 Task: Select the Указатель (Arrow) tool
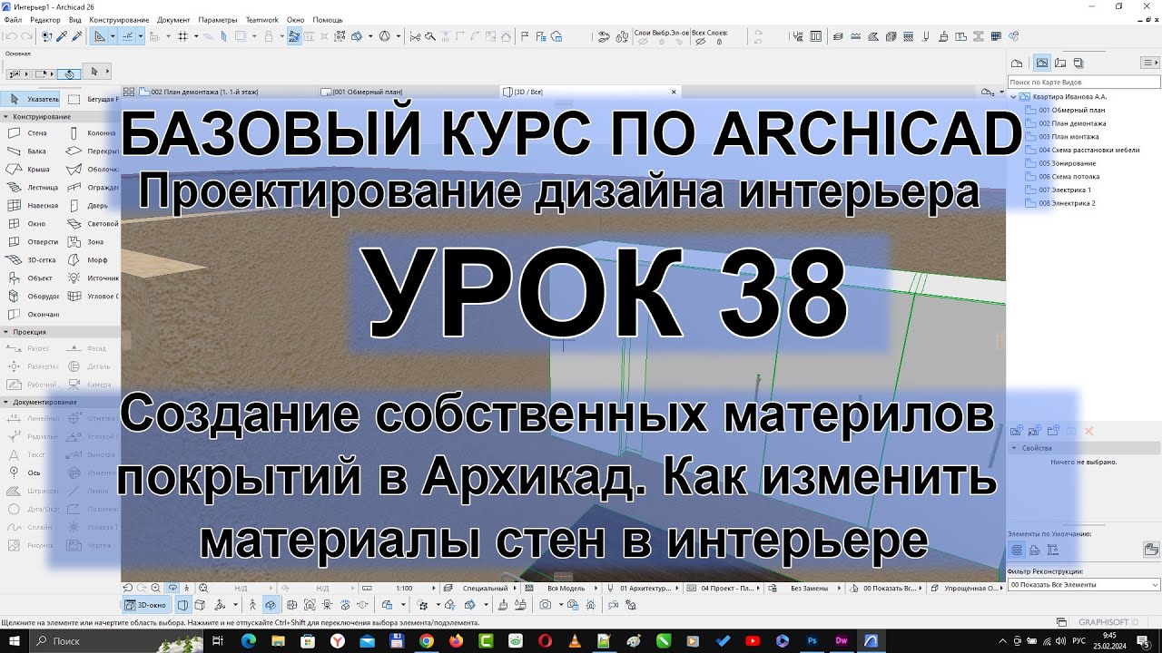coord(32,99)
